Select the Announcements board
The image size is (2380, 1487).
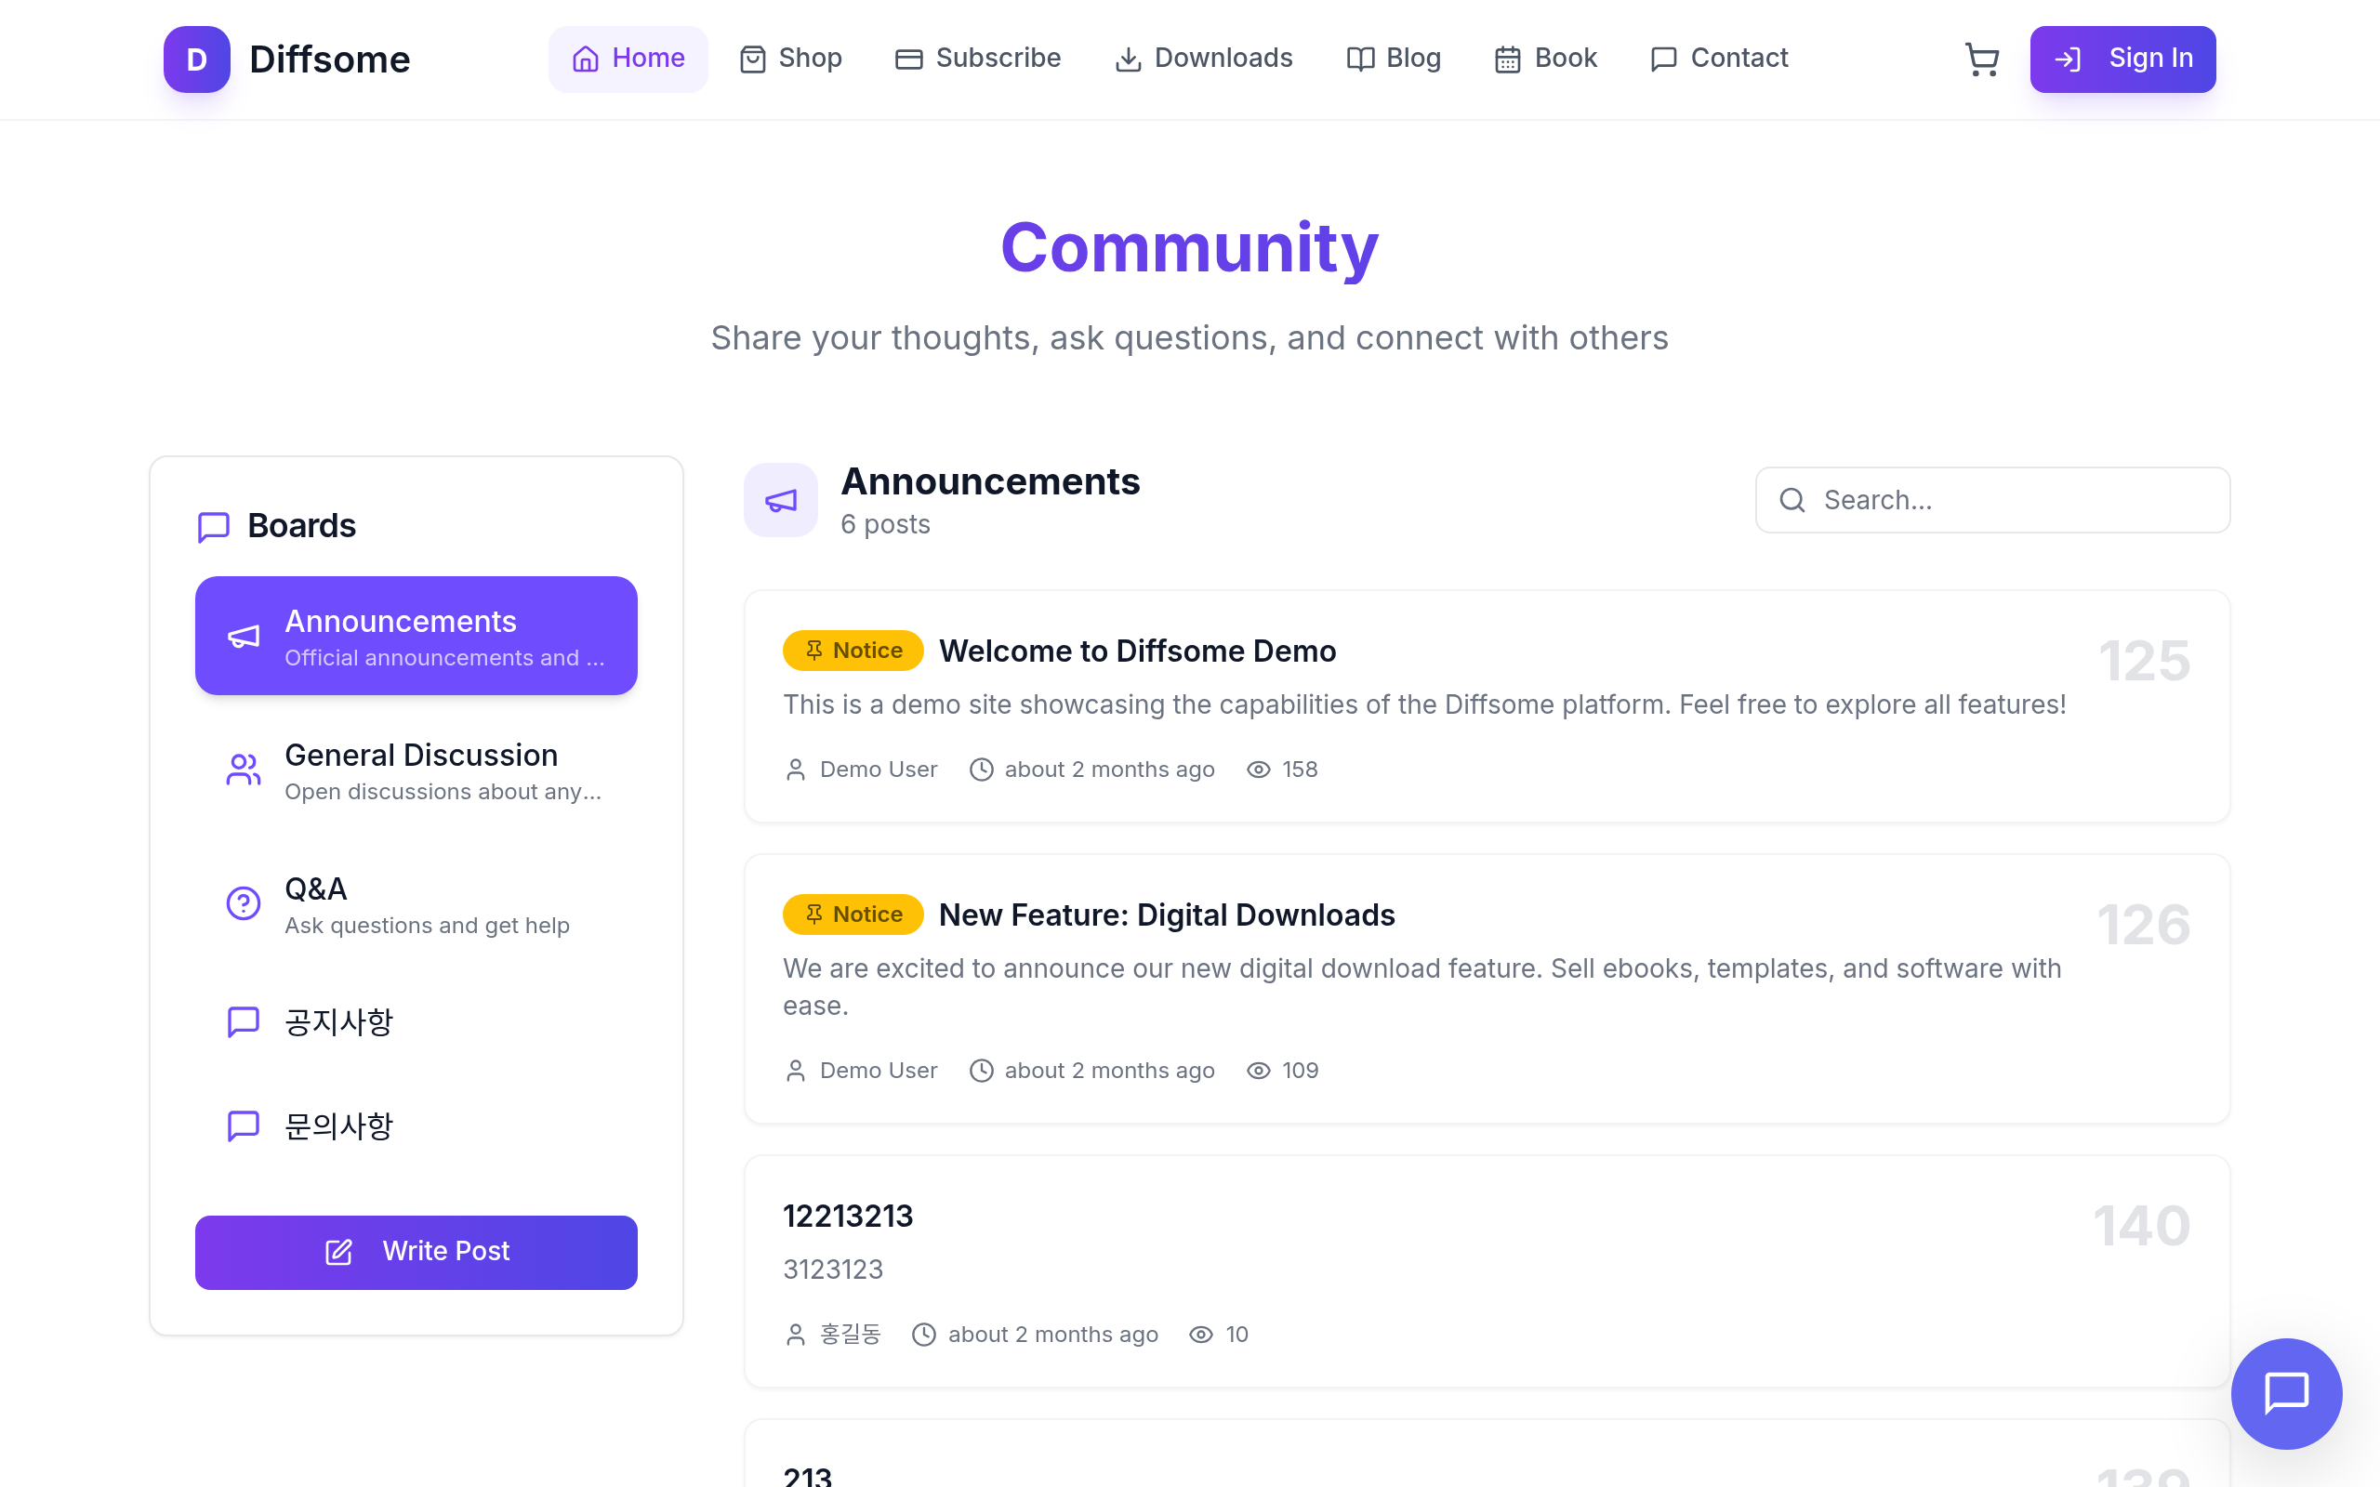click(416, 637)
